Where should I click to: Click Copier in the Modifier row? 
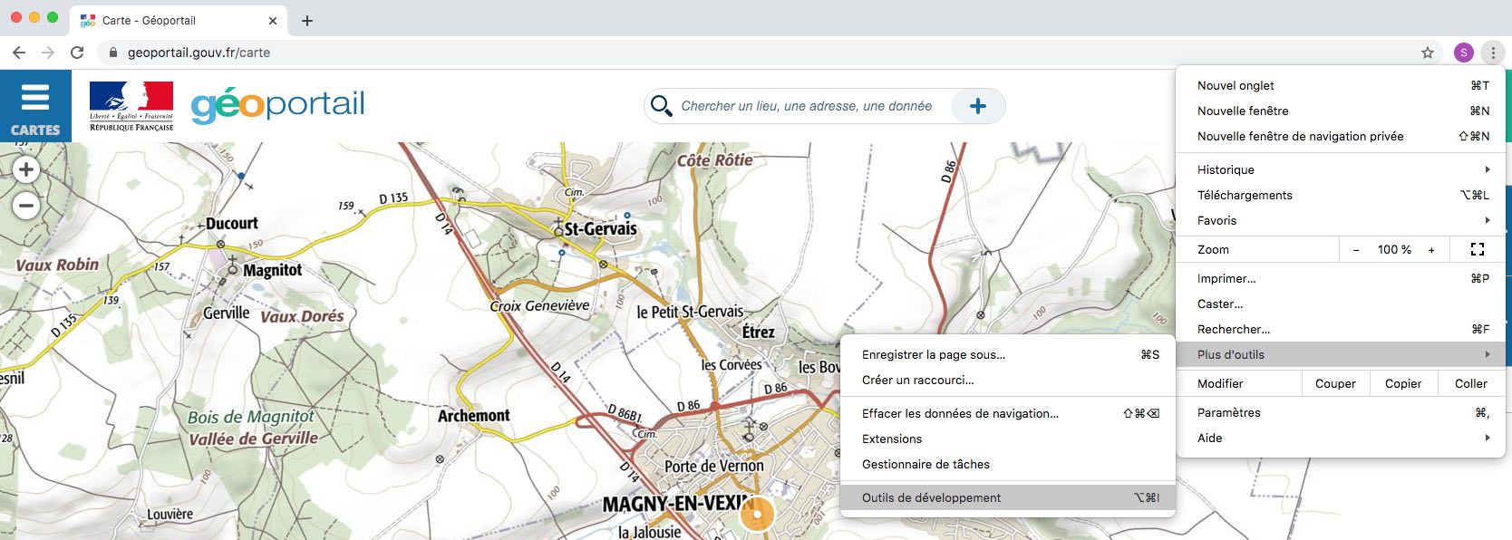click(x=1403, y=383)
